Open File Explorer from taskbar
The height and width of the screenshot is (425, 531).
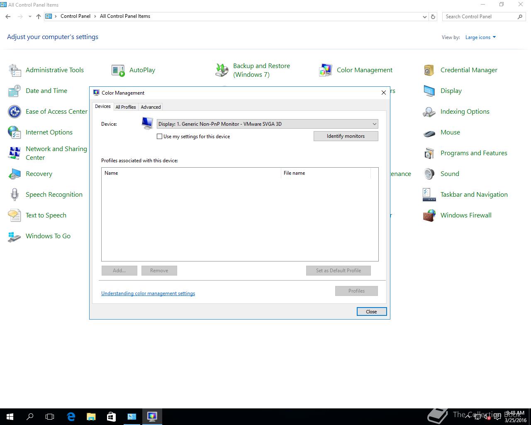tap(91, 417)
